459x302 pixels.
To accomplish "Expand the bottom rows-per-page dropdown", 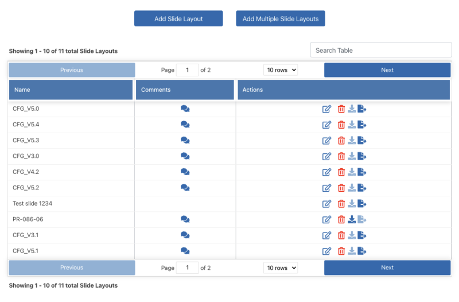I will pyautogui.click(x=281, y=268).
